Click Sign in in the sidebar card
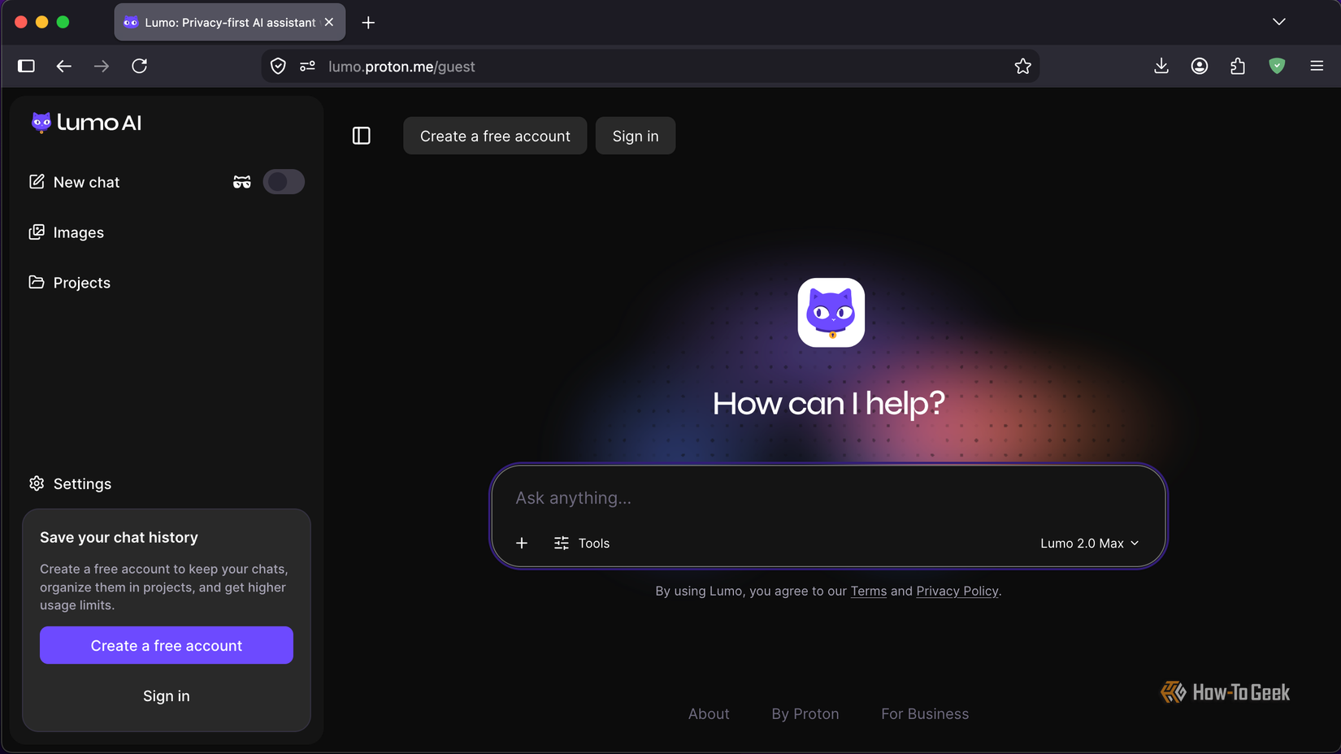Image resolution: width=1341 pixels, height=754 pixels. pos(167,695)
